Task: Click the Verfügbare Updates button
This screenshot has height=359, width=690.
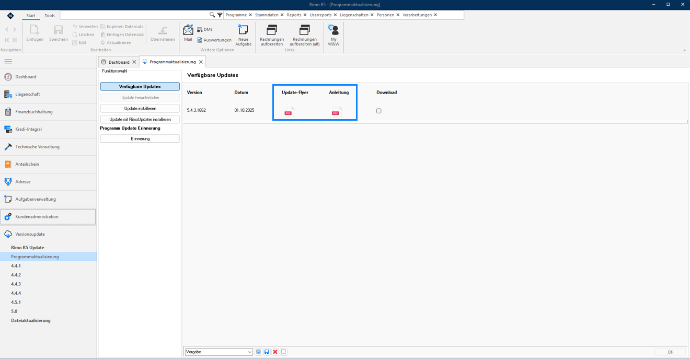Action: (x=140, y=87)
